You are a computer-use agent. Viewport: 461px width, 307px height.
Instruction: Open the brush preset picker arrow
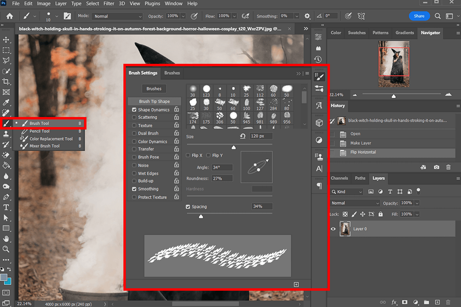(x=57, y=16)
